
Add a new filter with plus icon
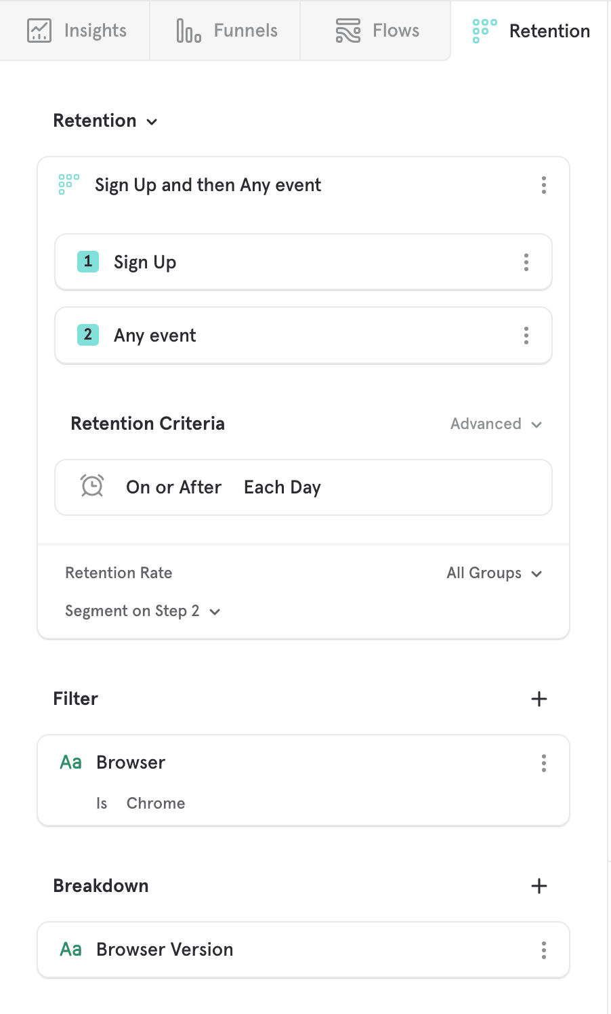tap(539, 699)
